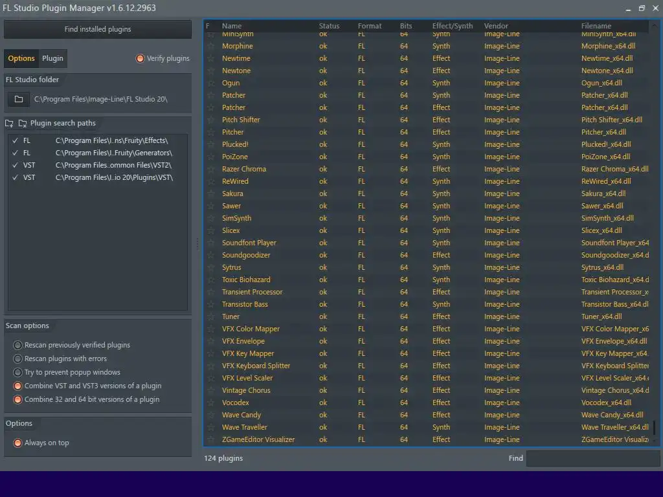Select the Wave Traveller plugin name
The width and height of the screenshot is (663, 497).
click(244, 427)
